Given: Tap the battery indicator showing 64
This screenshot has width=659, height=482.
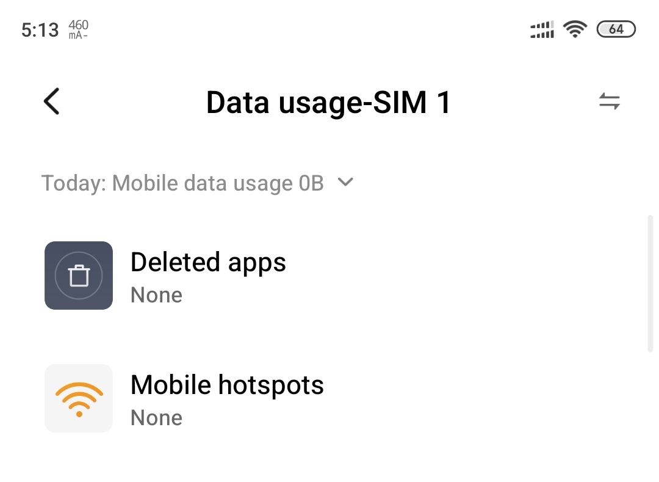Looking at the screenshot, I should [616, 29].
